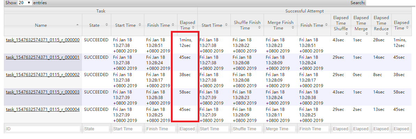Open task_1547632574371_0115_r_000003 link

[x=43, y=92]
